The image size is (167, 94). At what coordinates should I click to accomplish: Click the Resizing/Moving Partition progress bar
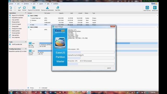91,58
